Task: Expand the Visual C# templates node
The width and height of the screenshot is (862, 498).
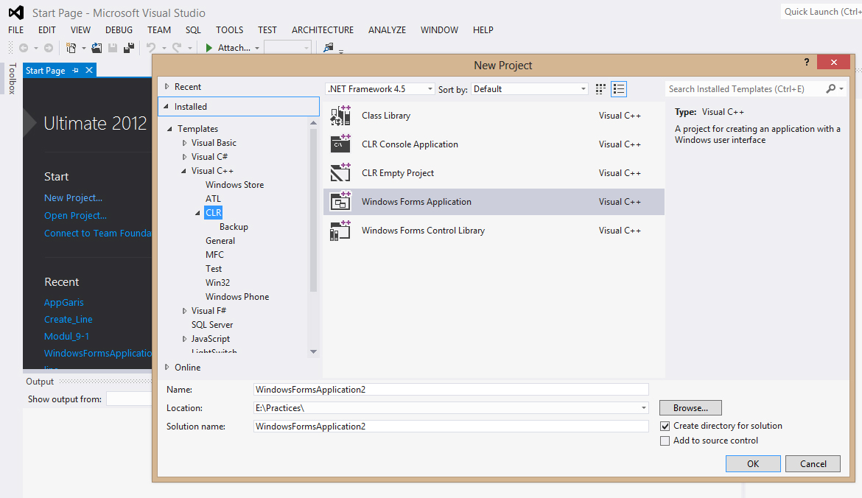Action: tap(184, 157)
